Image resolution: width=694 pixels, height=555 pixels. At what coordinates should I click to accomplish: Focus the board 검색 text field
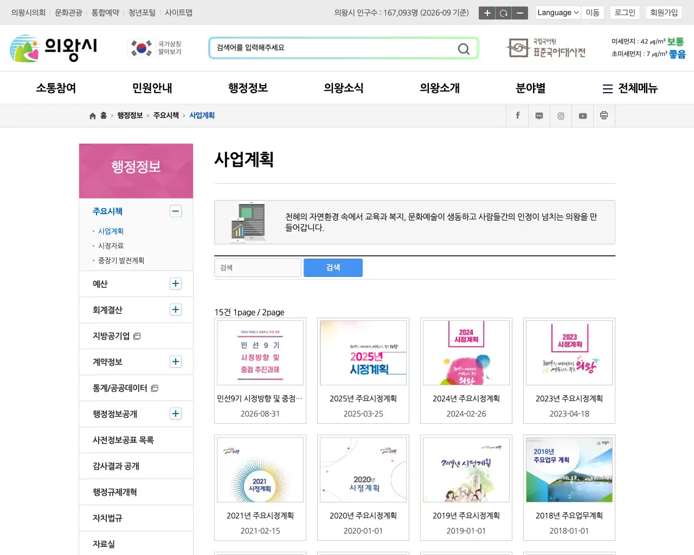tap(258, 268)
